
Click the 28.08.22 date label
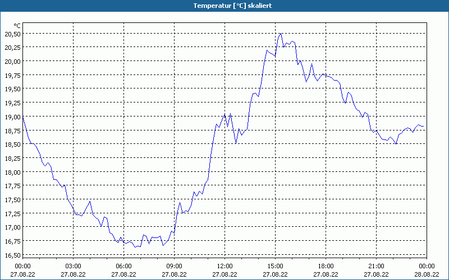(x=427, y=274)
